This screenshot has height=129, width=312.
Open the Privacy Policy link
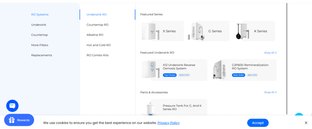[168, 123]
